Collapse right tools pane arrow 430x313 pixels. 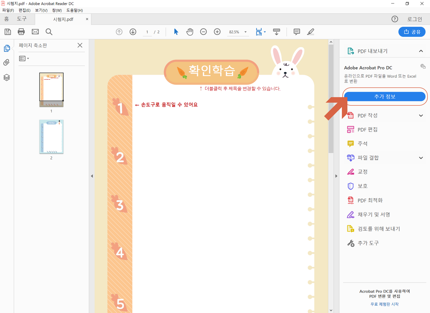click(x=336, y=176)
